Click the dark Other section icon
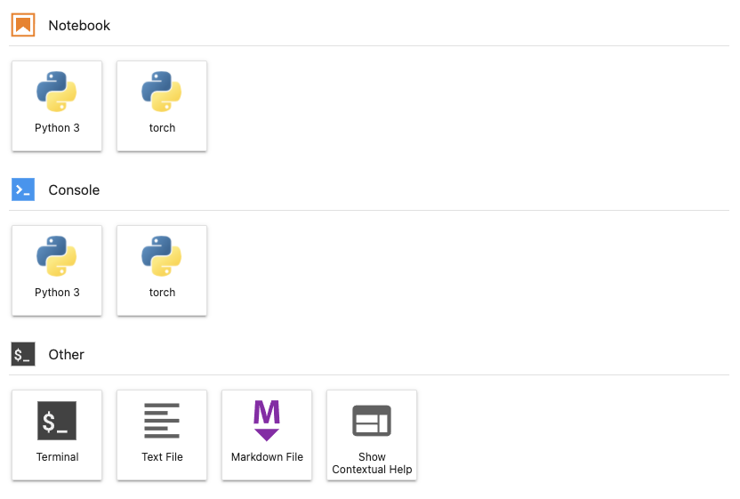740x499 pixels. click(x=23, y=355)
